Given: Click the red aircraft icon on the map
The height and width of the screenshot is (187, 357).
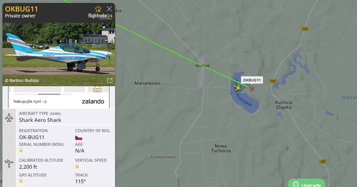Looking at the screenshot, I should 252,88.
